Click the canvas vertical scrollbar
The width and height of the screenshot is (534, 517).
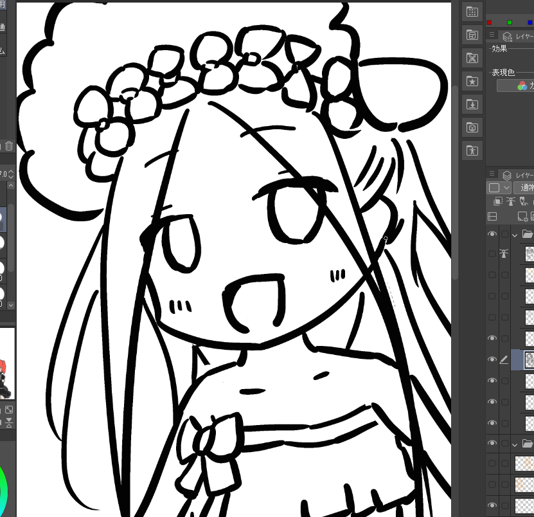click(455, 183)
